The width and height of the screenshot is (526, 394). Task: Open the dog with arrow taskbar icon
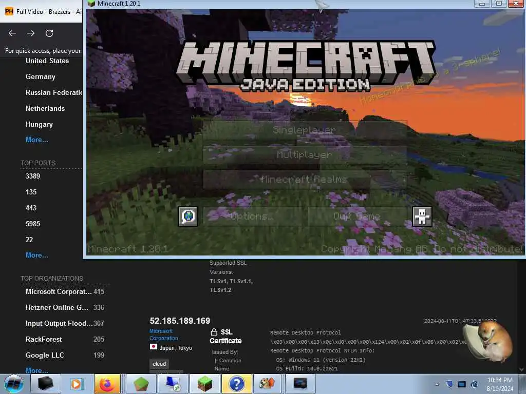coord(267,384)
